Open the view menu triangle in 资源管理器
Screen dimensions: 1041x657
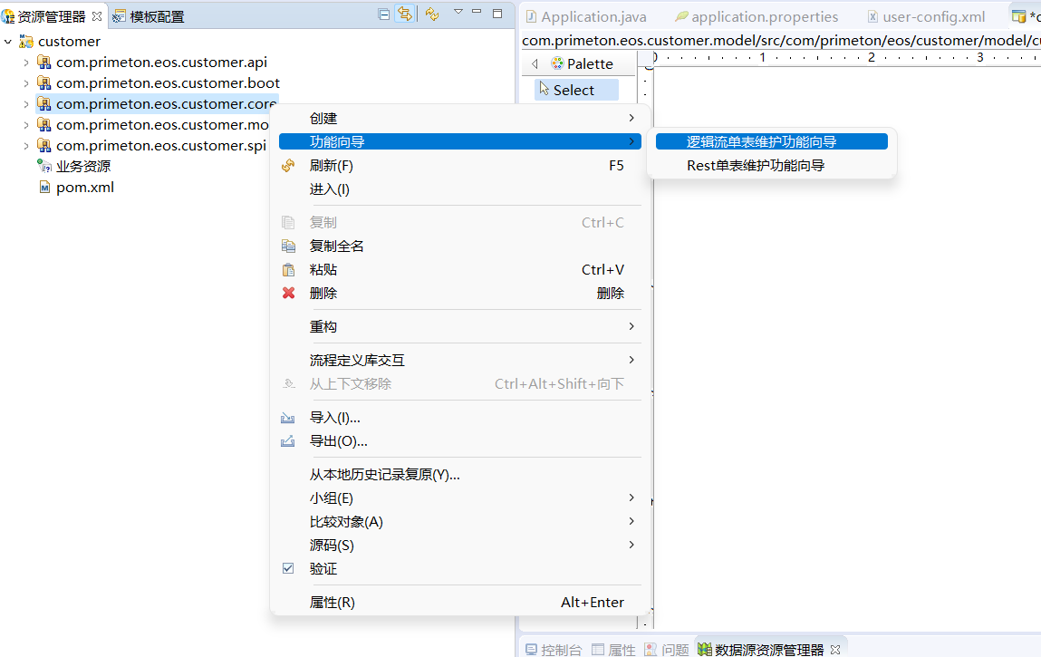pyautogui.click(x=457, y=14)
